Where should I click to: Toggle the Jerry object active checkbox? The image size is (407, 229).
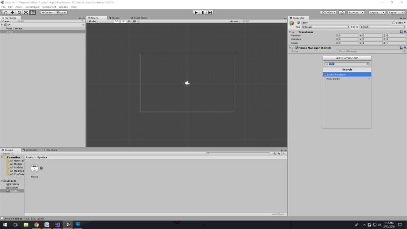pos(298,23)
